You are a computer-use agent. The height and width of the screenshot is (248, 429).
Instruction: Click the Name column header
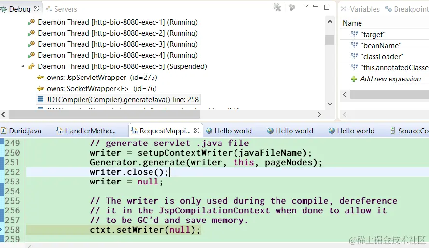(x=352, y=23)
